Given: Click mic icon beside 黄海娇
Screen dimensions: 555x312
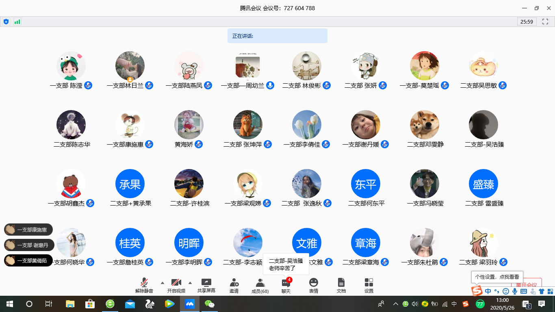Looking at the screenshot, I should [199, 144].
